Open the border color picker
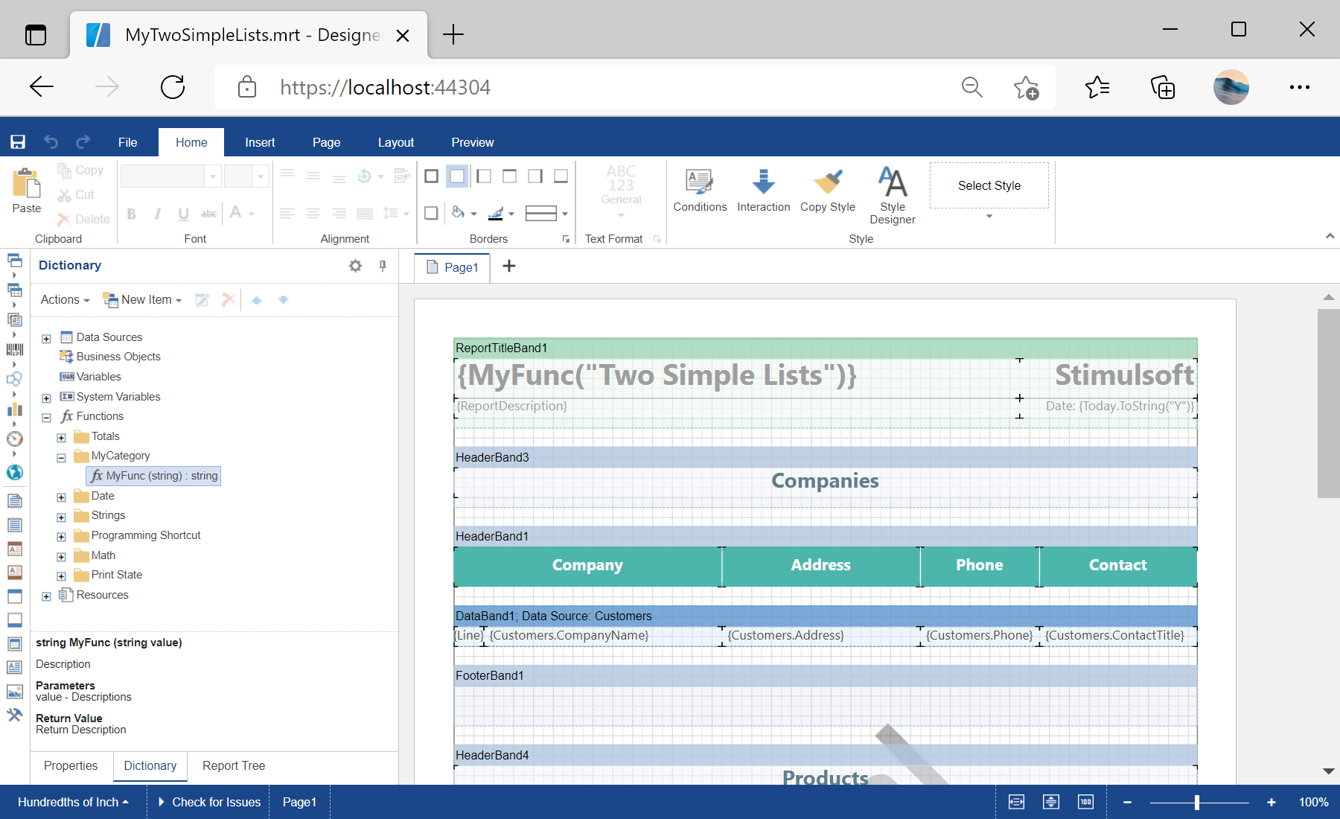The height and width of the screenshot is (819, 1340). [501, 214]
